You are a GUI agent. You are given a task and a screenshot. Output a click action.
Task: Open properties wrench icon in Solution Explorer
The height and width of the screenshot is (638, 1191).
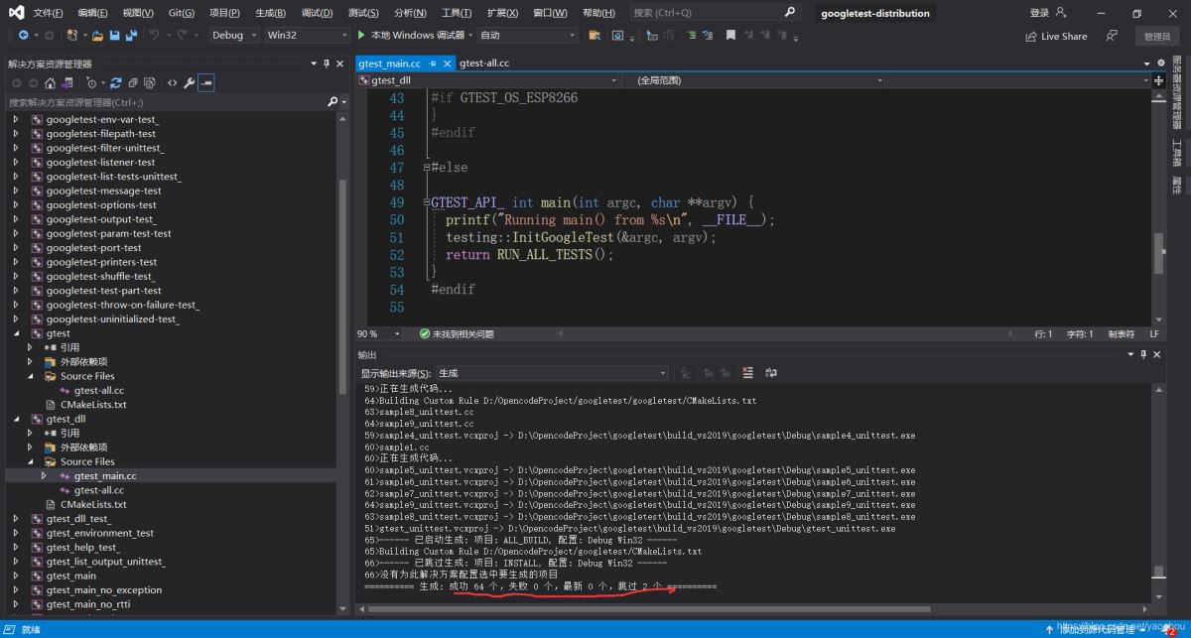pos(189,83)
